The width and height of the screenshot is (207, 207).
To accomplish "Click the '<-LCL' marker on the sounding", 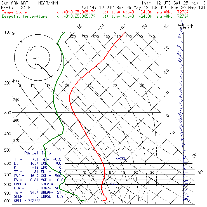I will [112, 184].
